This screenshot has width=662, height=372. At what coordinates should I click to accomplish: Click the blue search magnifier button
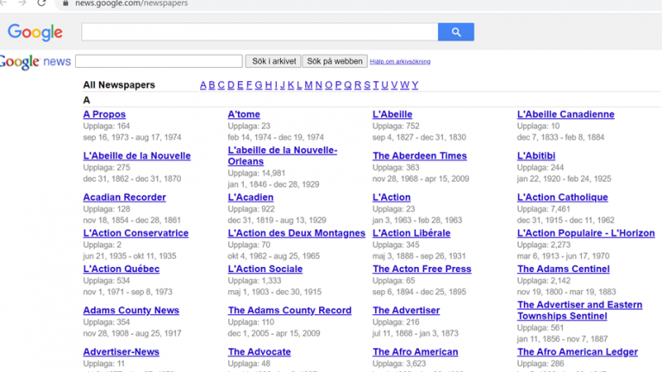pos(456,32)
